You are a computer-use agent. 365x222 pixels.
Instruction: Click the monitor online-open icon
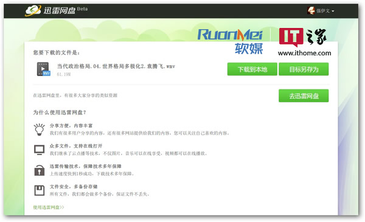click(40, 150)
